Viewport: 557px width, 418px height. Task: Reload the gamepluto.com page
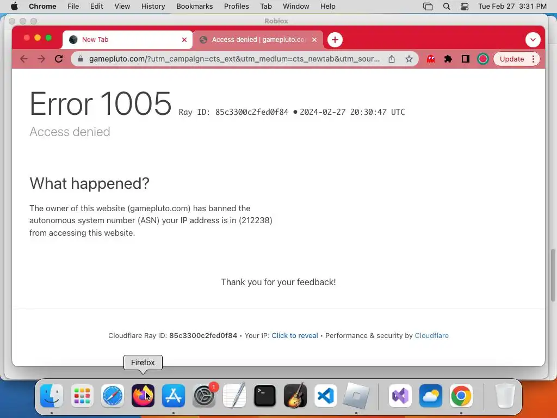pos(59,59)
